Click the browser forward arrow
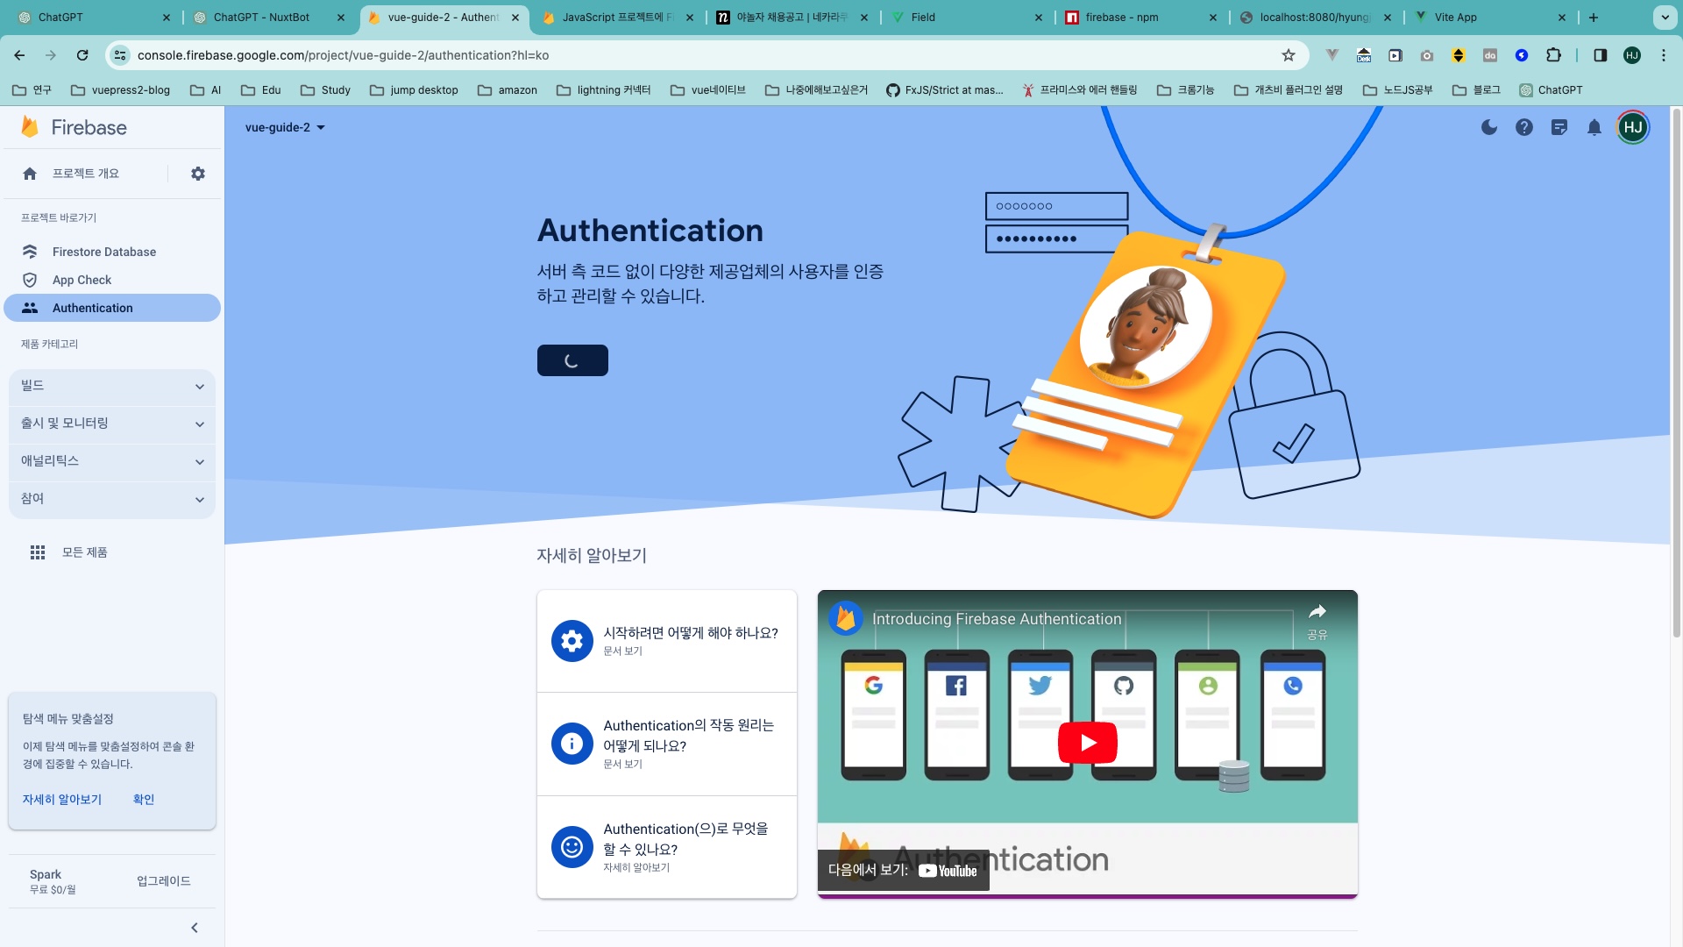This screenshot has width=1683, height=947. pyautogui.click(x=51, y=55)
